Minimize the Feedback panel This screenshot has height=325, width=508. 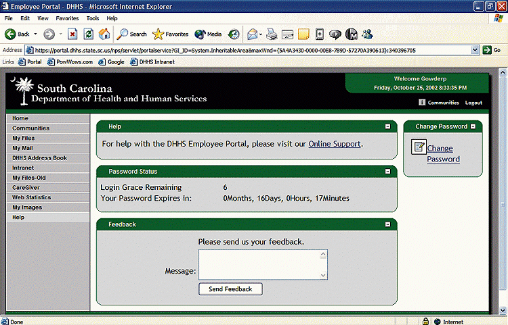[x=387, y=224]
